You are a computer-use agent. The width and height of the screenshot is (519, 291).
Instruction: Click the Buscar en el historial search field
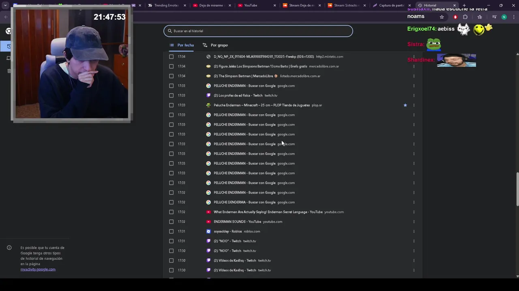258,31
